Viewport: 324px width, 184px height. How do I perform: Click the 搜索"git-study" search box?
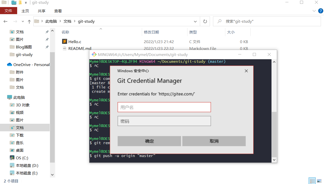pos(267,21)
